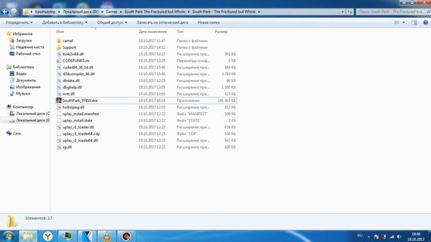The width and height of the screenshot is (431, 242).
Task: Select the dbghelp.dll file
Action: 72,87
